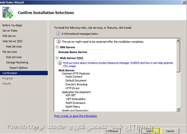Open the File Services sidebar step
The height and width of the screenshot is (134, 187).
click(10, 52)
